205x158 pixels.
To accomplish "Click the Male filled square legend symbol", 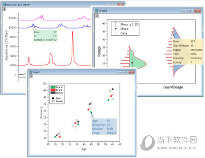I will click(53, 98).
